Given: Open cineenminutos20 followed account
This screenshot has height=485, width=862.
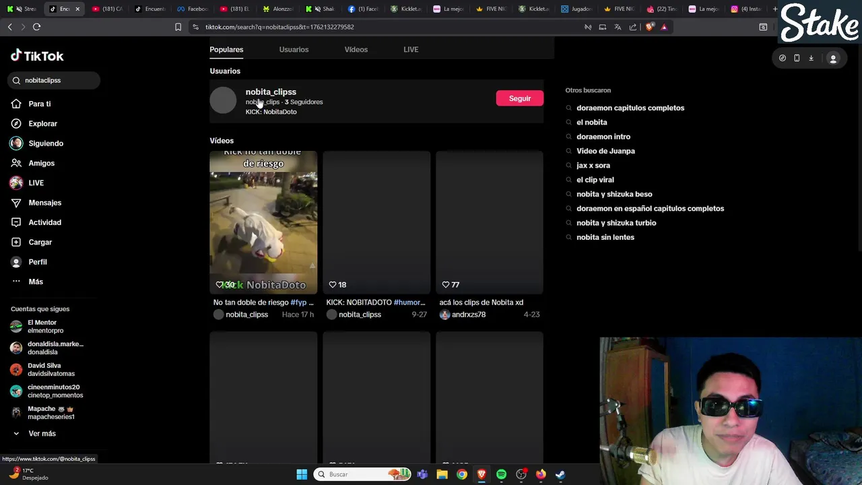Looking at the screenshot, I should (x=46, y=391).
